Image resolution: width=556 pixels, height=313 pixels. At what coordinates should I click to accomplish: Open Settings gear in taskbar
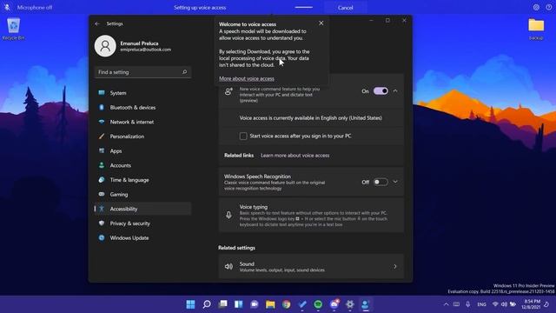click(350, 304)
